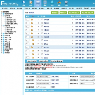Viewport: 95px width, 95px height.
Task: Click the folder icon in row ID 12
Action: 32,37
